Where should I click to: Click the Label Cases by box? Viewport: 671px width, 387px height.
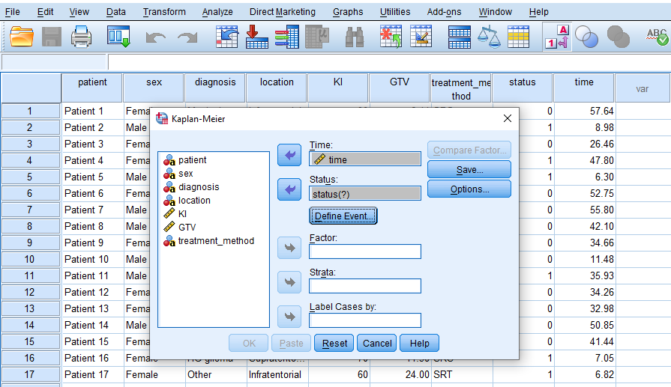tap(365, 320)
